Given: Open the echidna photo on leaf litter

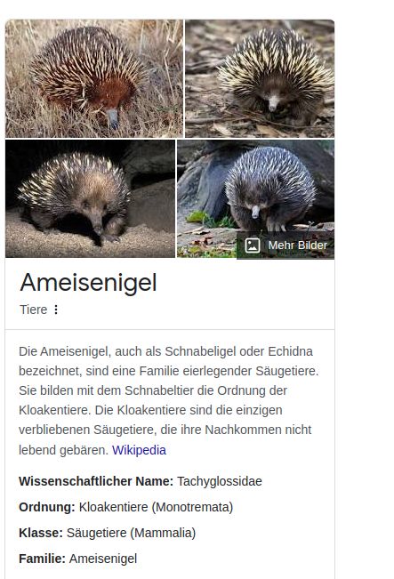Looking at the screenshot, I should pyautogui.click(x=260, y=78).
